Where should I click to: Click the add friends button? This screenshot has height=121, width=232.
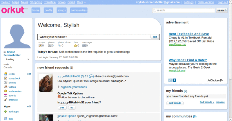[x=175, y=103]
